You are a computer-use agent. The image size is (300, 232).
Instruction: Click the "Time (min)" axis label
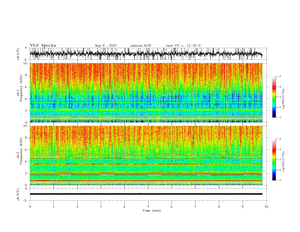tap(152, 210)
